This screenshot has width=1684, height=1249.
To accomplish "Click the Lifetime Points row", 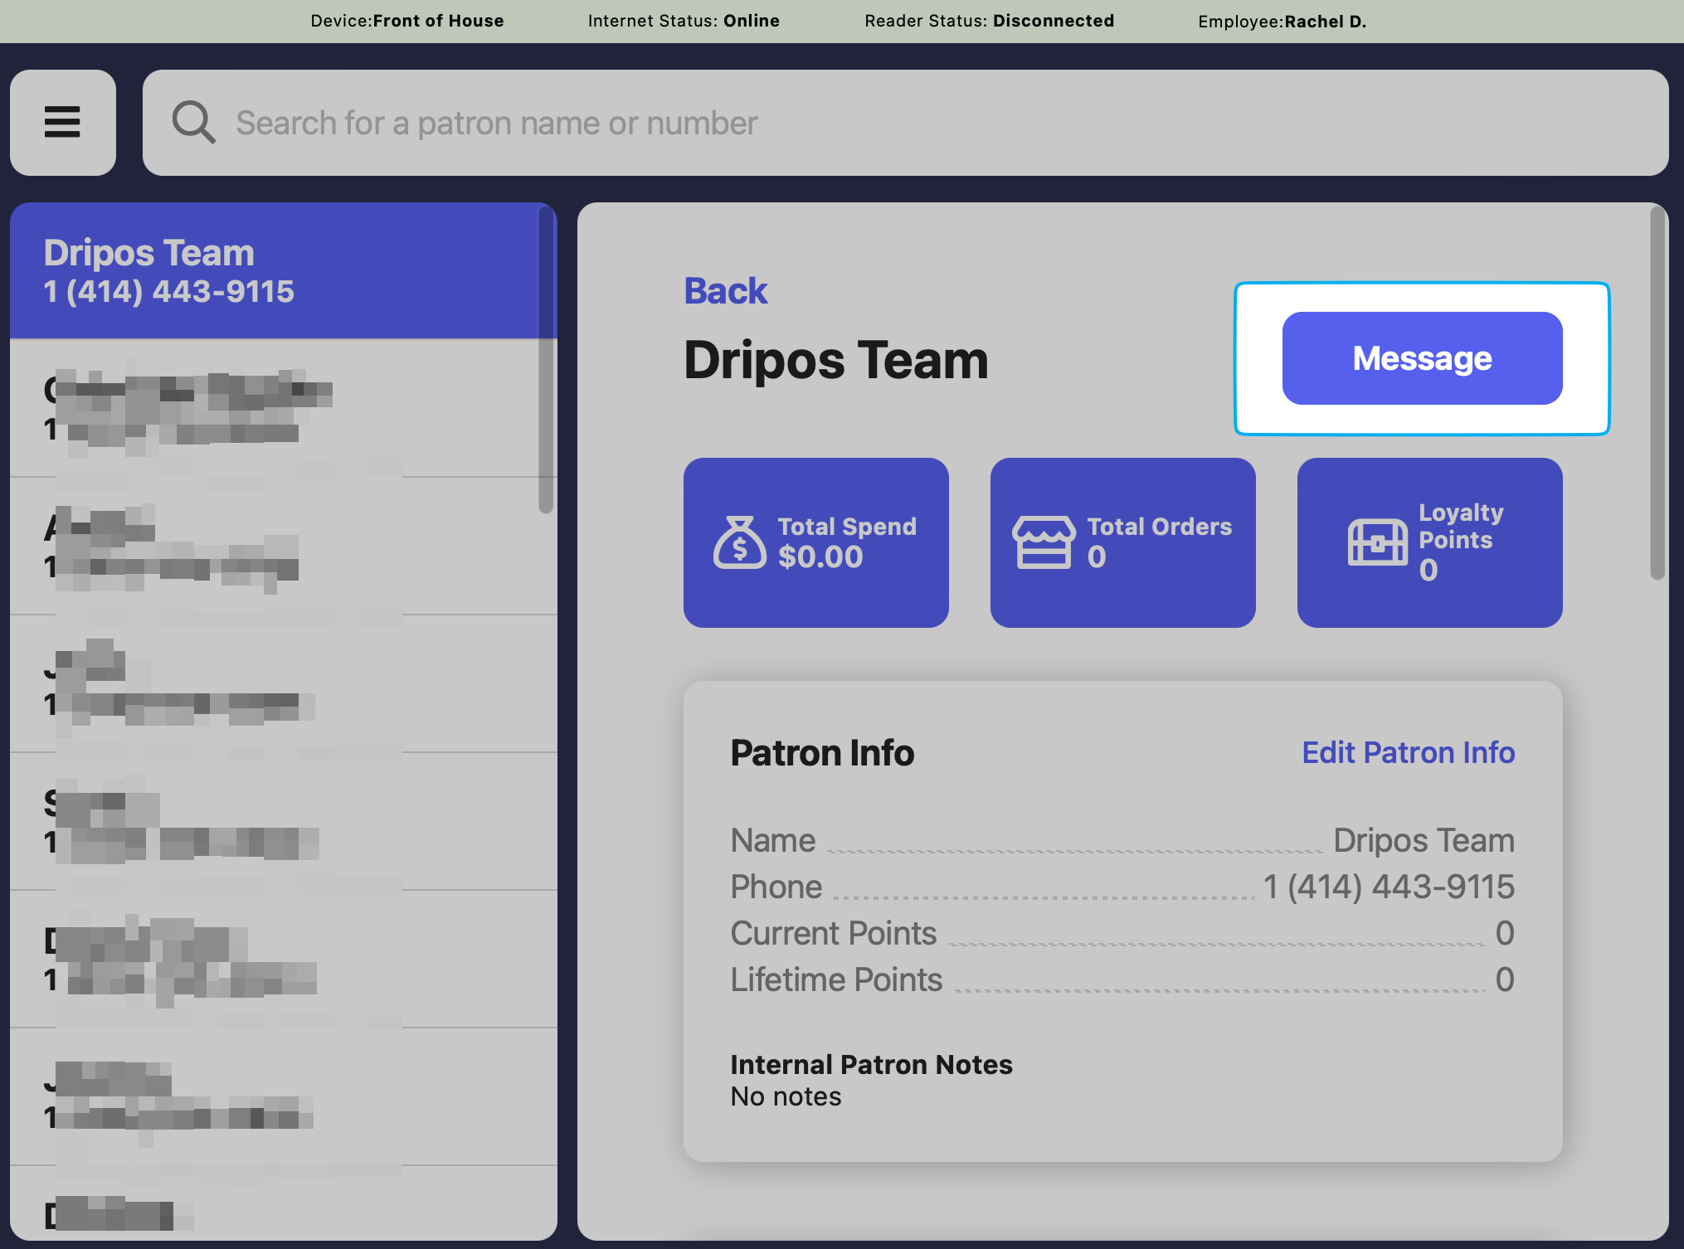I will point(1122,979).
